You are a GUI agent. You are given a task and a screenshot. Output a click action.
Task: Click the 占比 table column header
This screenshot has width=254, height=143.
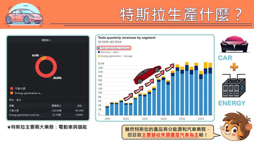[x=79, y=106]
